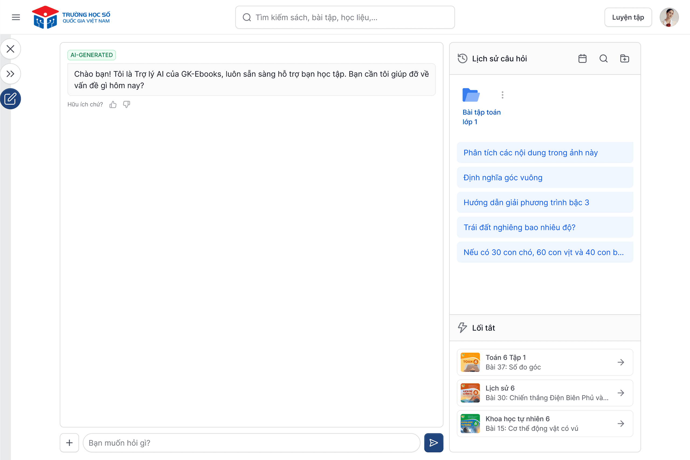Give a thumbs up to the AI greeting
Image resolution: width=690 pixels, height=460 pixels.
(113, 104)
